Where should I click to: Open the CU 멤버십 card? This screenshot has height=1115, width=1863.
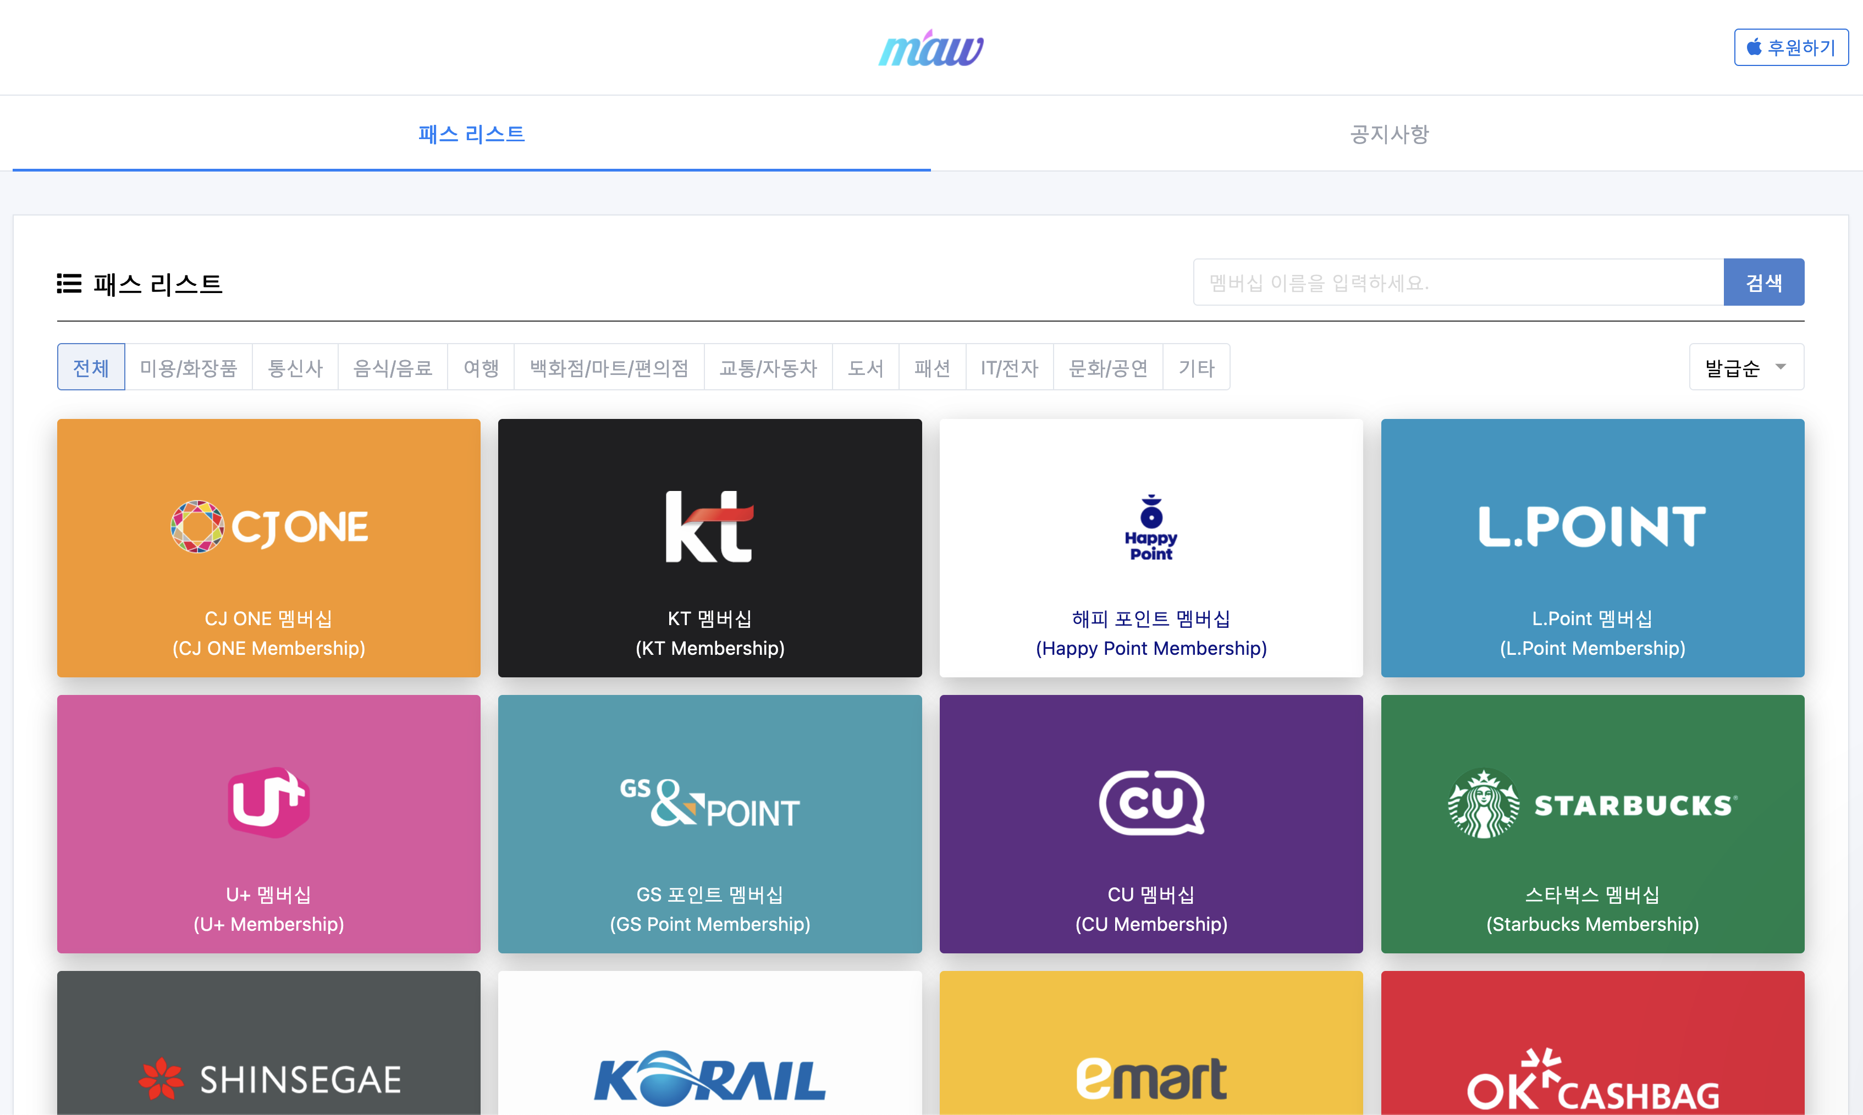[x=1151, y=824]
